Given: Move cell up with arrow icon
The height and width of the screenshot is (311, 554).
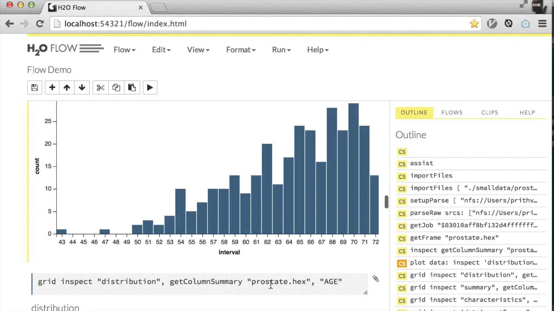Looking at the screenshot, I should [67, 88].
